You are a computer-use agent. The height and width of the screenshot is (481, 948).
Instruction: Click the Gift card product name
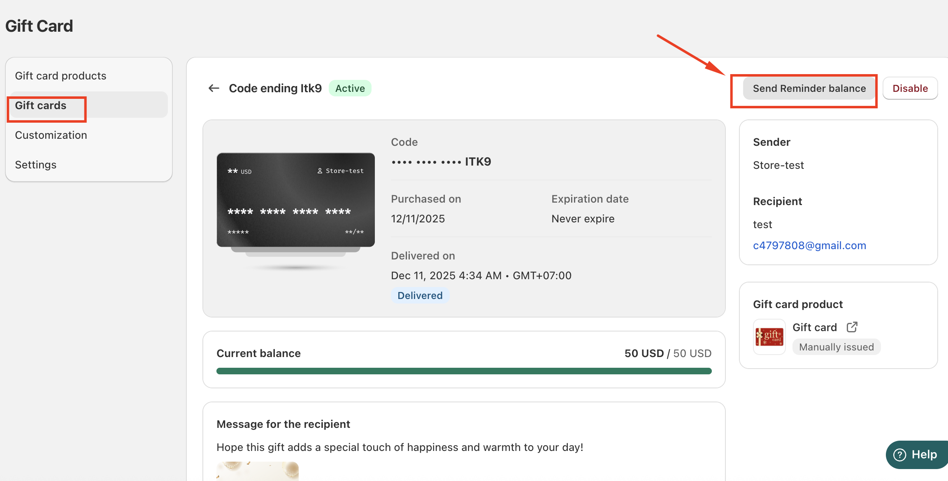[814, 327]
